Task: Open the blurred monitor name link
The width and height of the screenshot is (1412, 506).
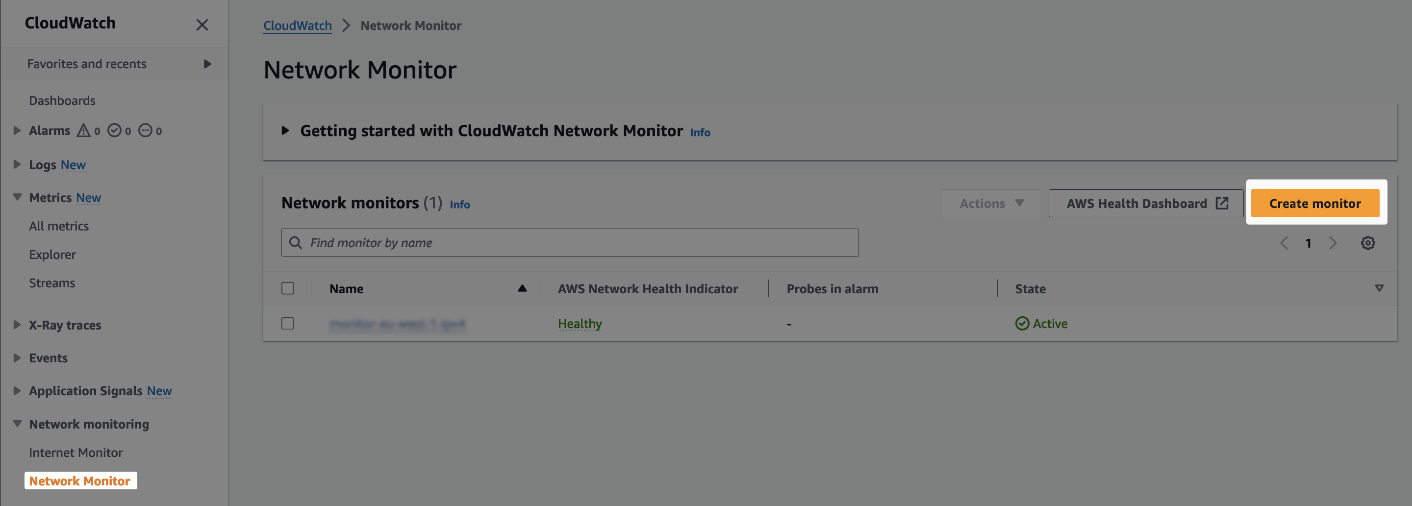Action: [398, 324]
